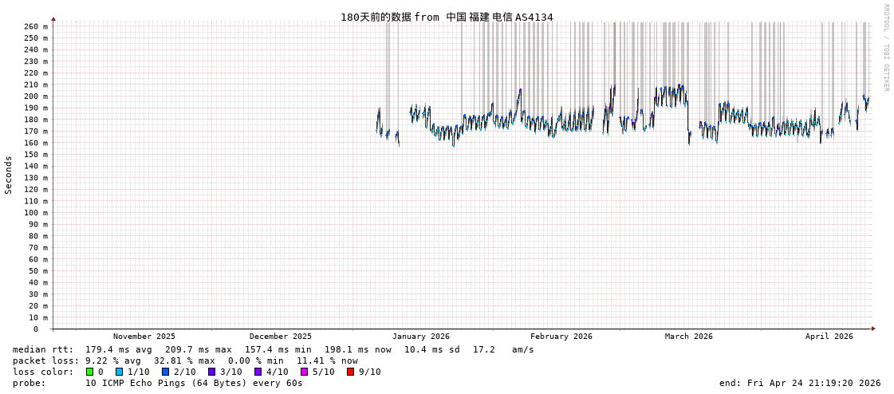Viewport: 894px width, 394px height.
Task: Click the February 2026 axis label
Action: click(x=561, y=337)
